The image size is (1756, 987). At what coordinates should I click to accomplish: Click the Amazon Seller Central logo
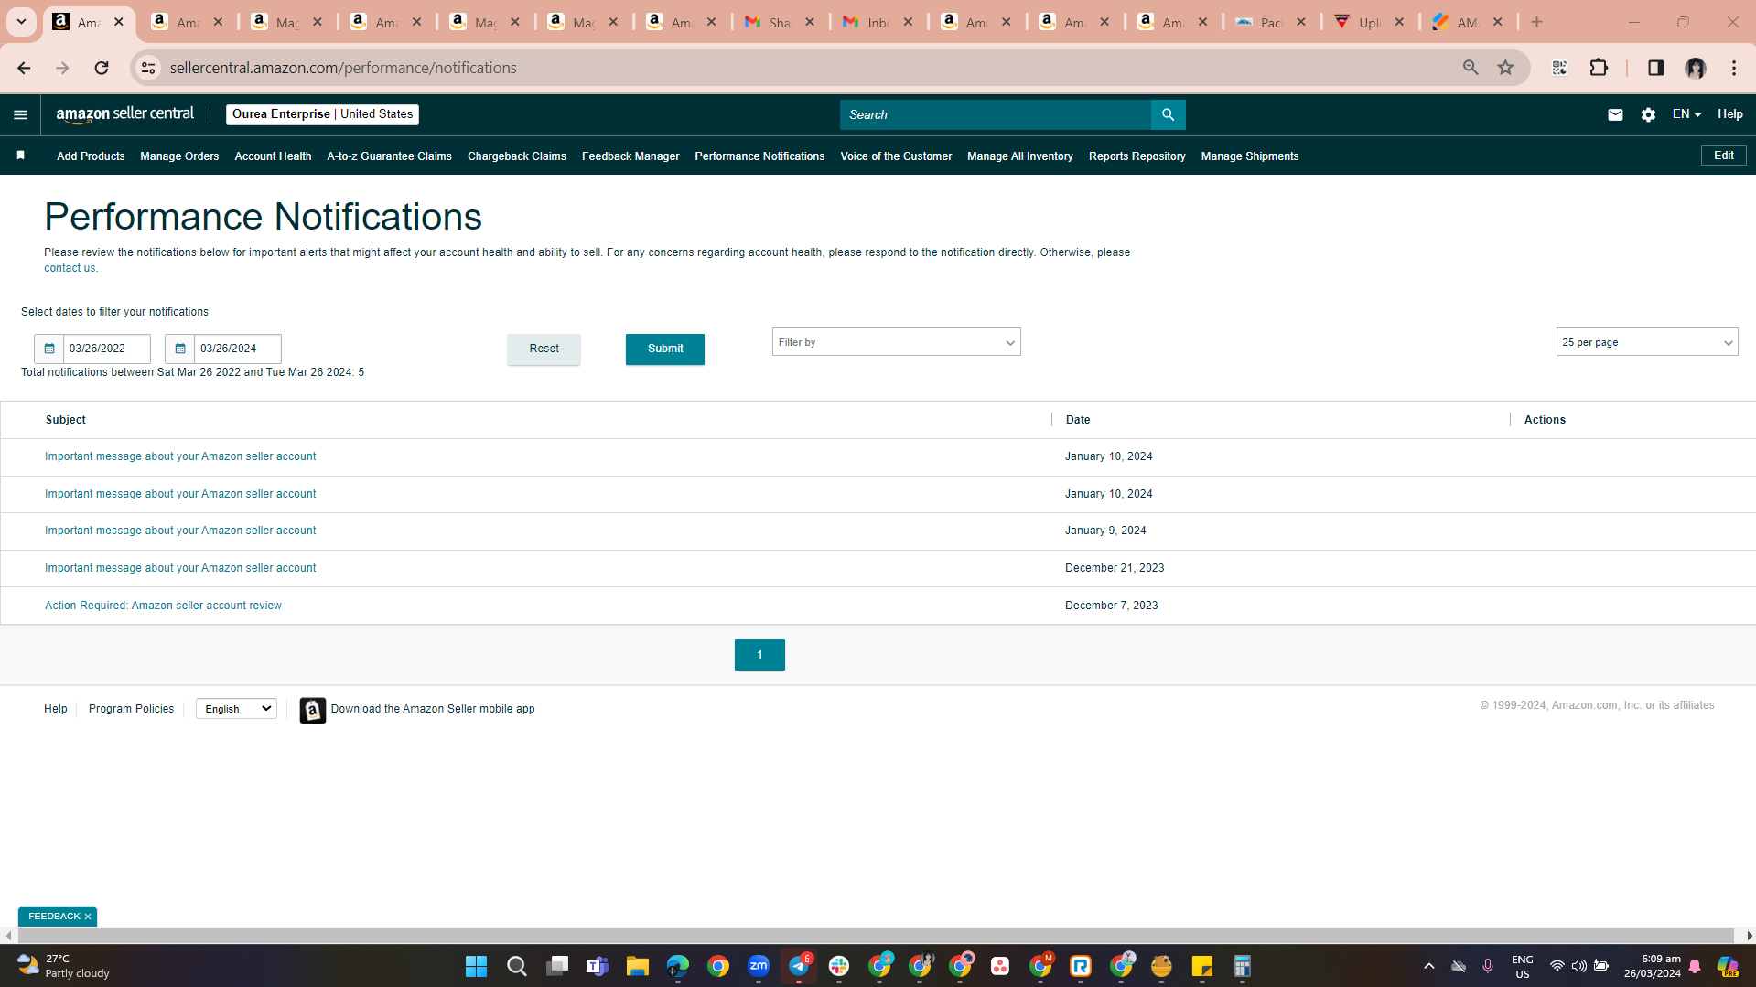(125, 114)
